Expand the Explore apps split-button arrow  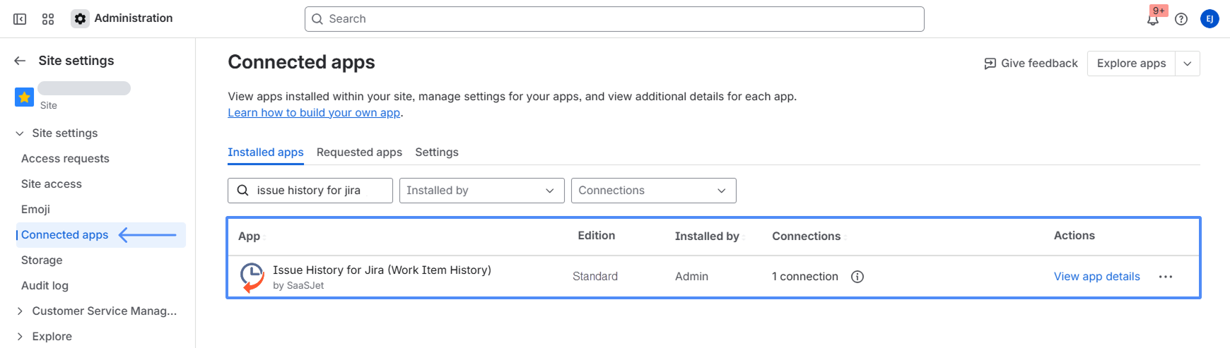1188,64
